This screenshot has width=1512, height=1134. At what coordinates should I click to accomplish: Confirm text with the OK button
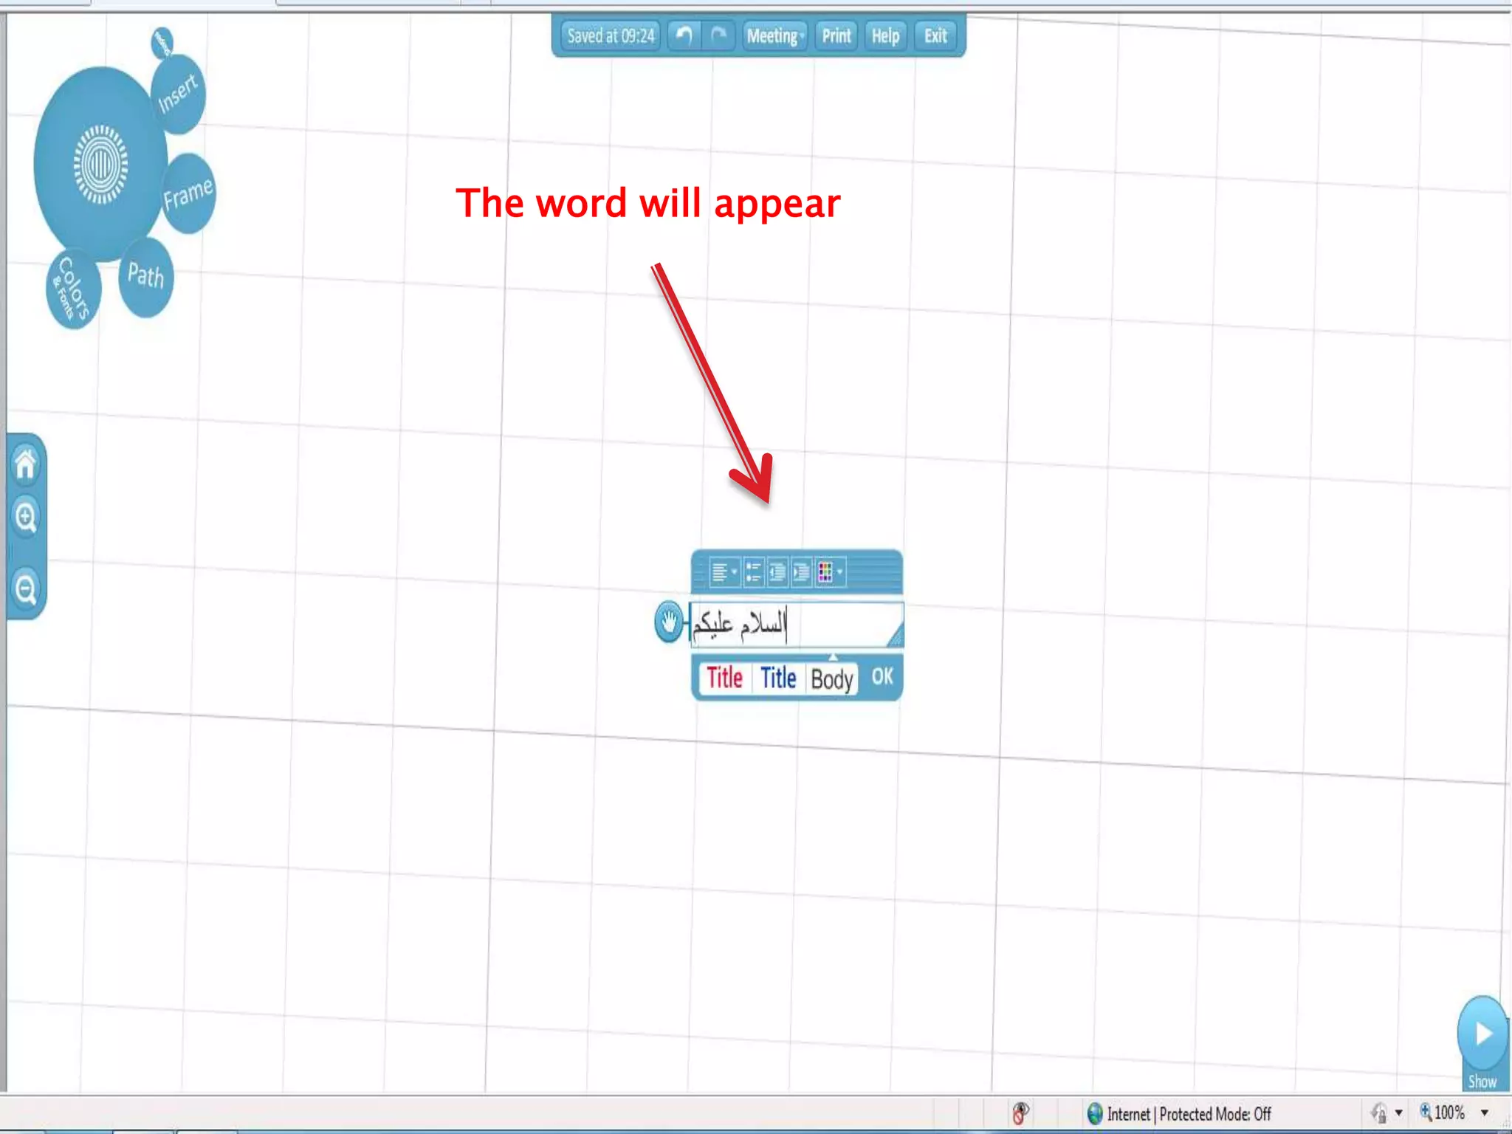882,677
